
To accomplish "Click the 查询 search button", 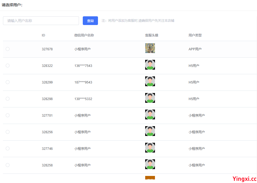I will (x=90, y=20).
